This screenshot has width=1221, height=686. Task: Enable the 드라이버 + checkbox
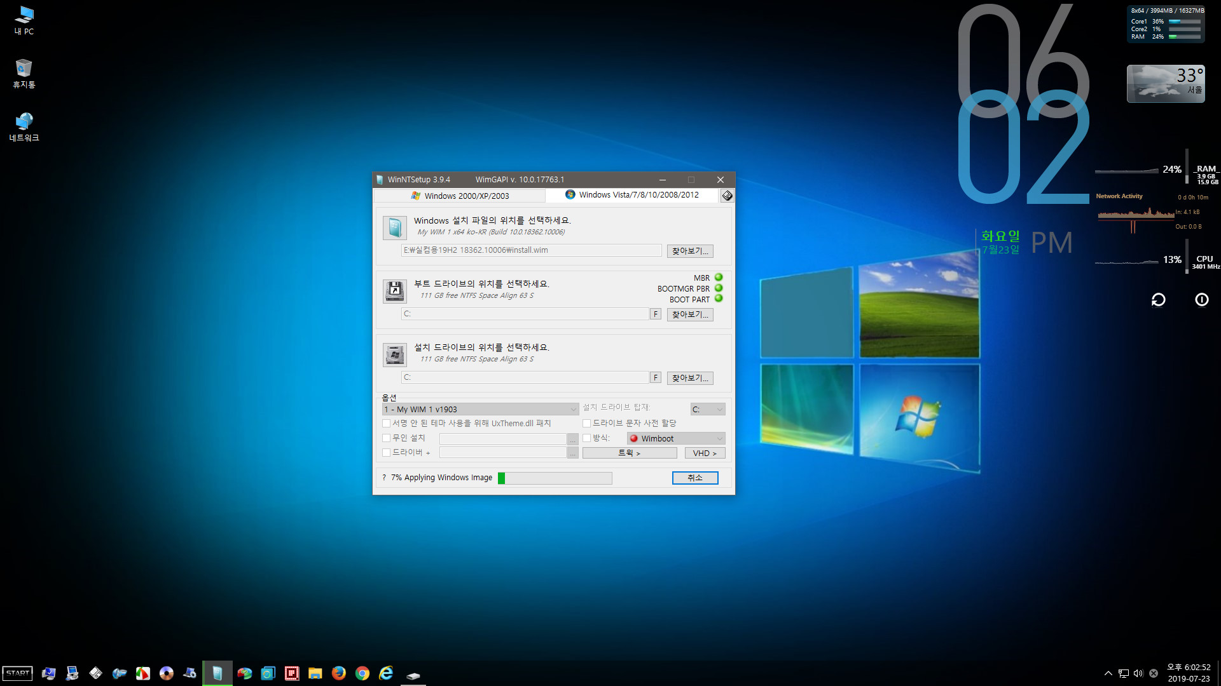(x=386, y=452)
